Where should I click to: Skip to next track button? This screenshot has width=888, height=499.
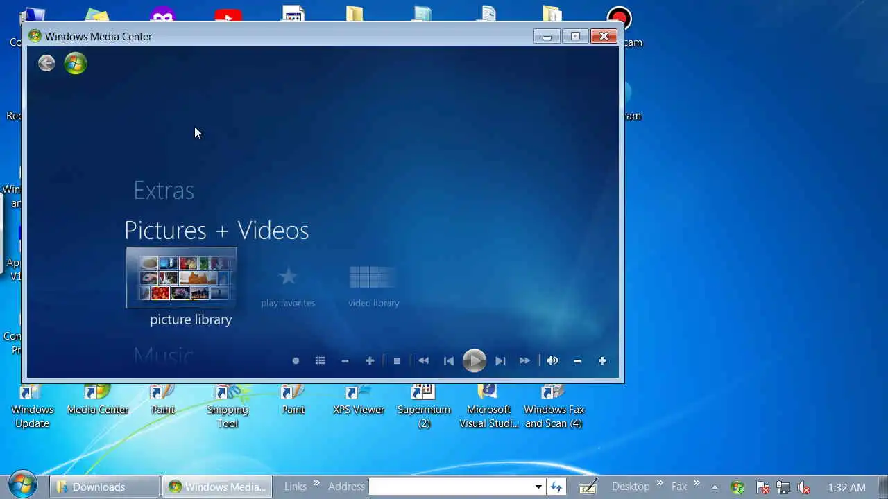pyautogui.click(x=500, y=360)
